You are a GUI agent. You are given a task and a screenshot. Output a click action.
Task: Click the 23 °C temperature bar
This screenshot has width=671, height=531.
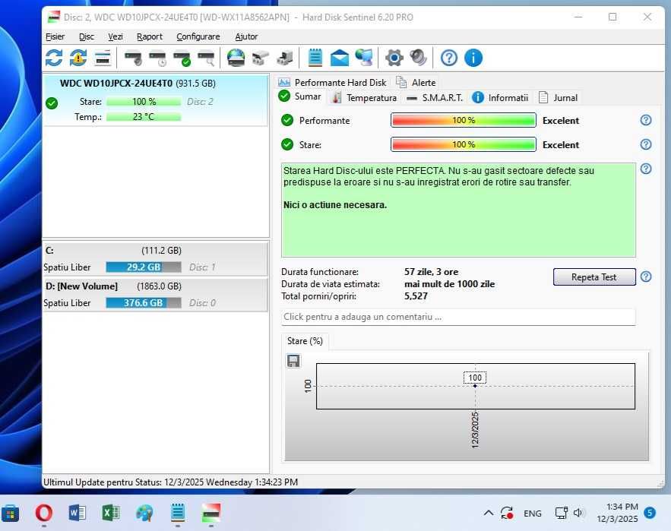pyautogui.click(x=144, y=117)
